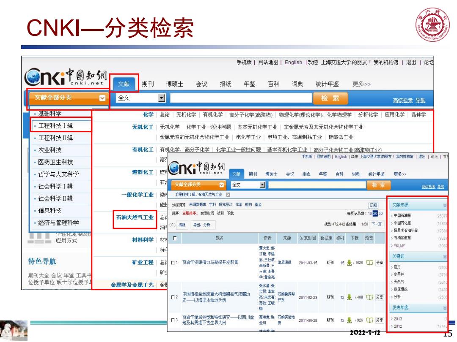
Task: Click the 下一页 next page button
Action: point(376,224)
